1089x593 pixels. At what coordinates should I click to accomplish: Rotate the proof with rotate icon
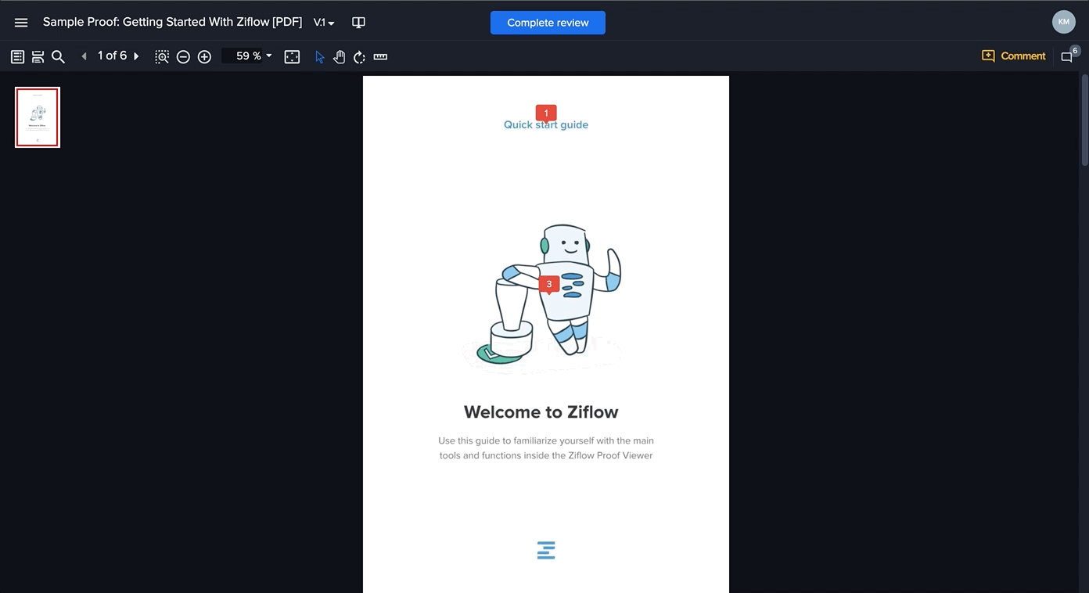point(359,56)
